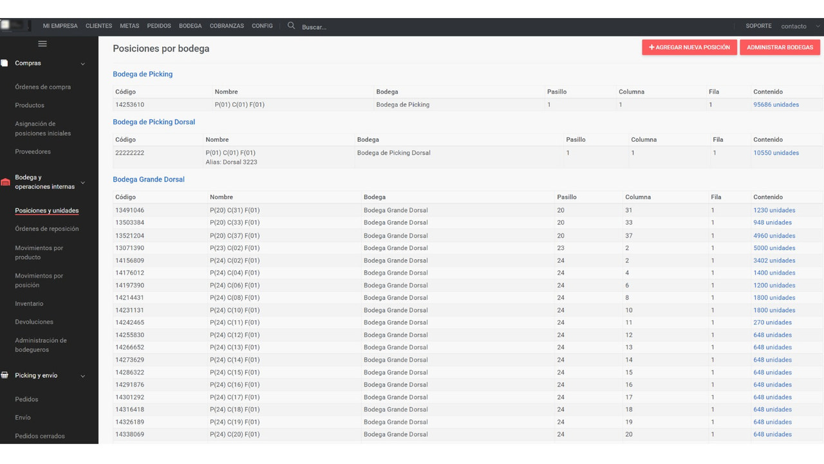Viewport: 824px width, 464px height.
Task: Open Envío in sidebar
Action: point(23,418)
